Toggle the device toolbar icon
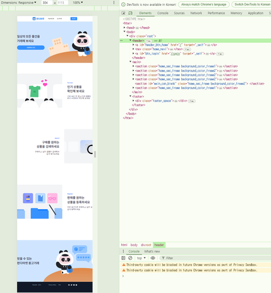 pos(130,13)
